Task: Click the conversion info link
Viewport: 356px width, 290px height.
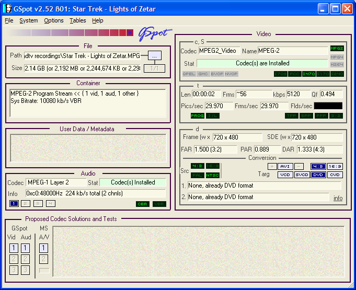Action: (x=338, y=198)
